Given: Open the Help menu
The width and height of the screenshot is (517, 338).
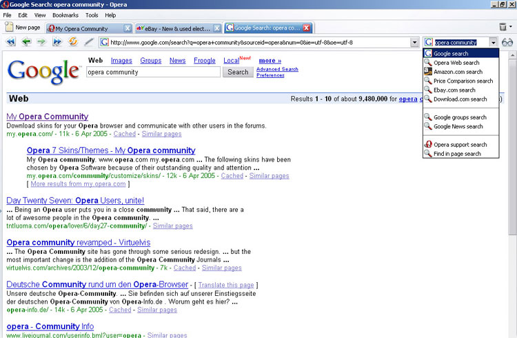Looking at the screenshot, I should [x=110, y=15].
